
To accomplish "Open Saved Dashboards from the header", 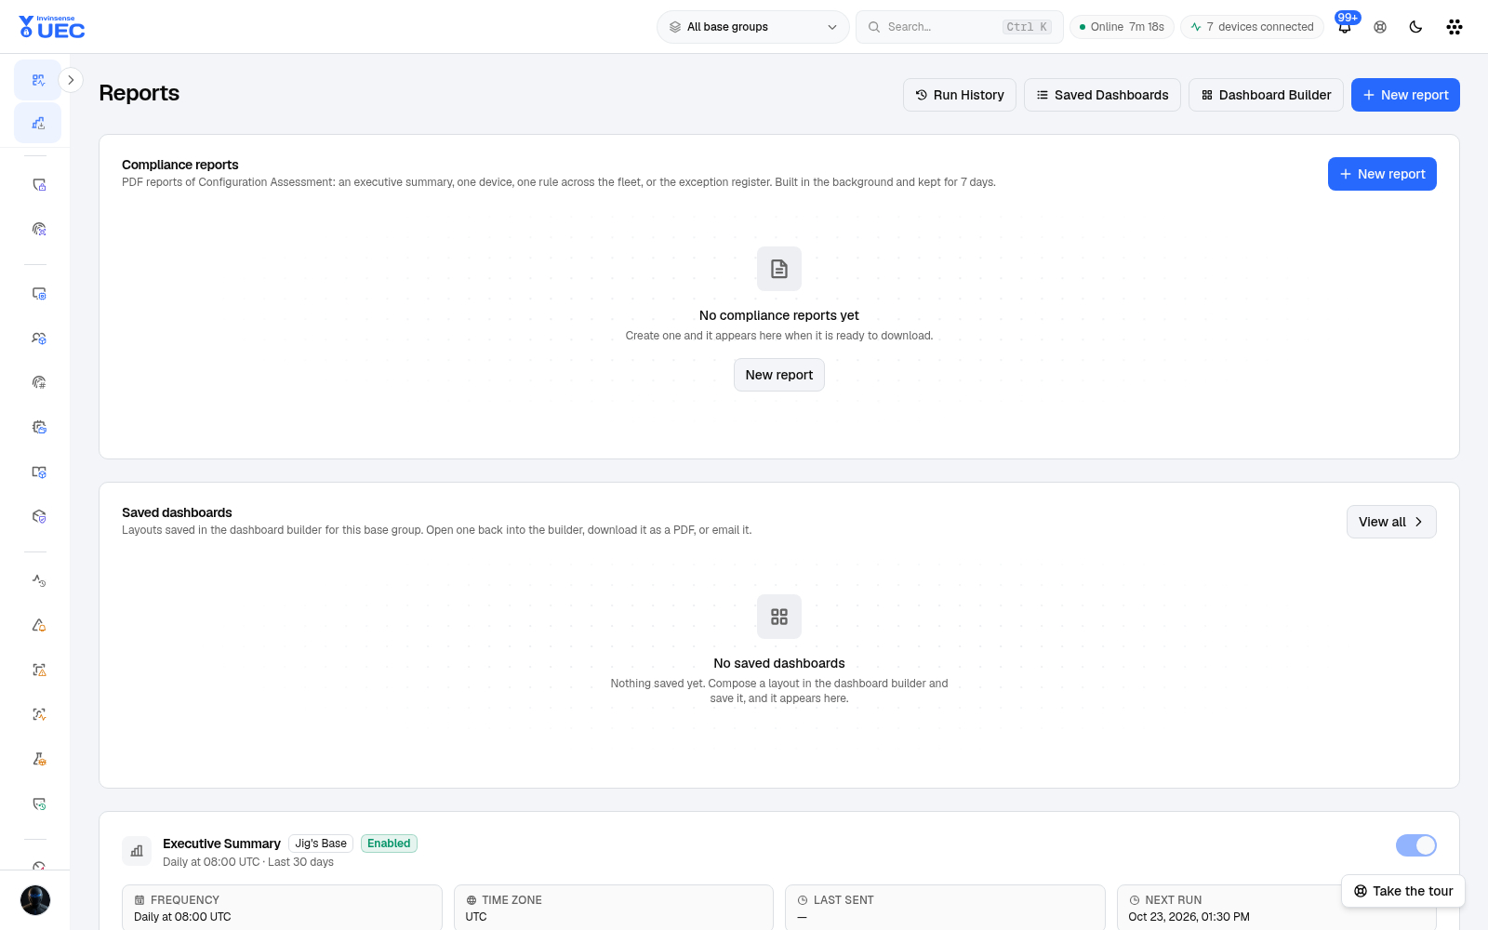I will click(1103, 95).
